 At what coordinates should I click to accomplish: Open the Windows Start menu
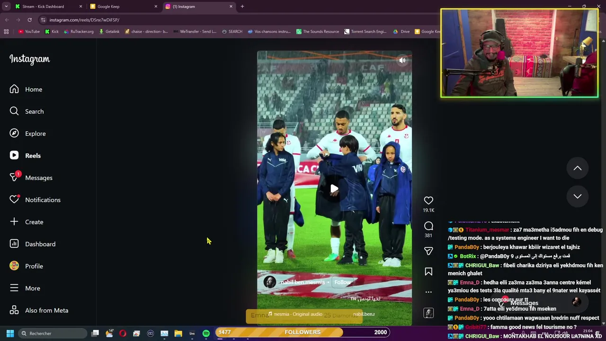10,333
